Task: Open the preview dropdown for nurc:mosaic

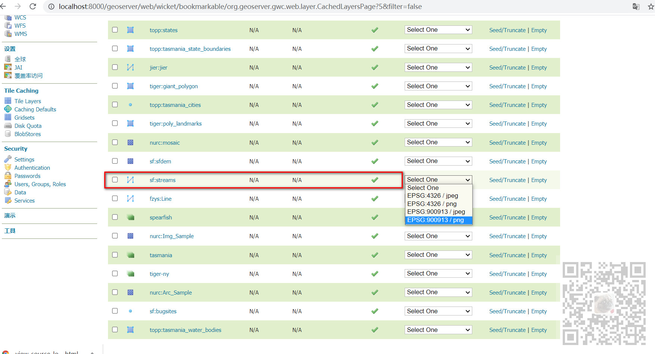Action: [438, 142]
